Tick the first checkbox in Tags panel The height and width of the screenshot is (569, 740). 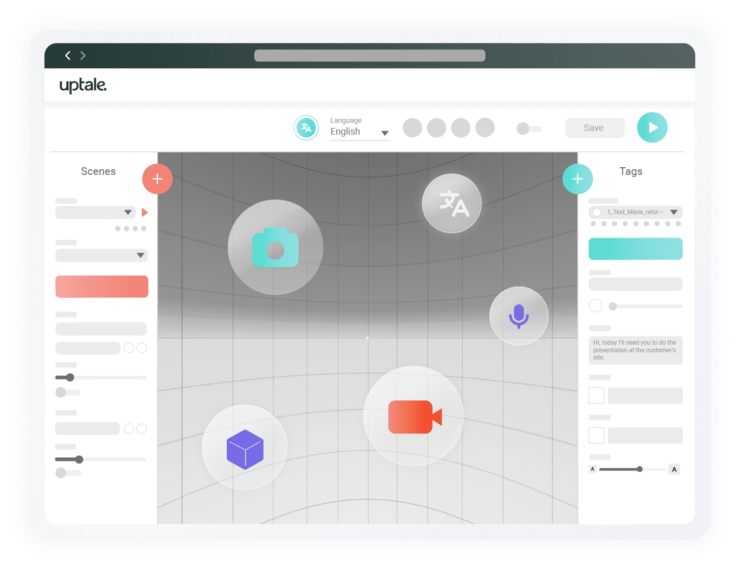pos(596,396)
